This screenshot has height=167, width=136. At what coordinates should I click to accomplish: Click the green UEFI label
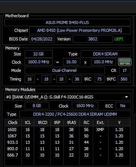click(x=119, y=39)
